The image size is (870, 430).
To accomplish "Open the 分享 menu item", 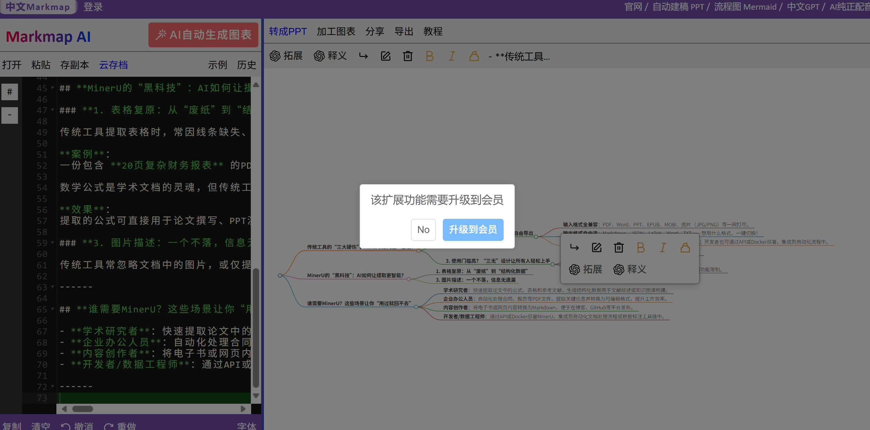I will coord(375,31).
